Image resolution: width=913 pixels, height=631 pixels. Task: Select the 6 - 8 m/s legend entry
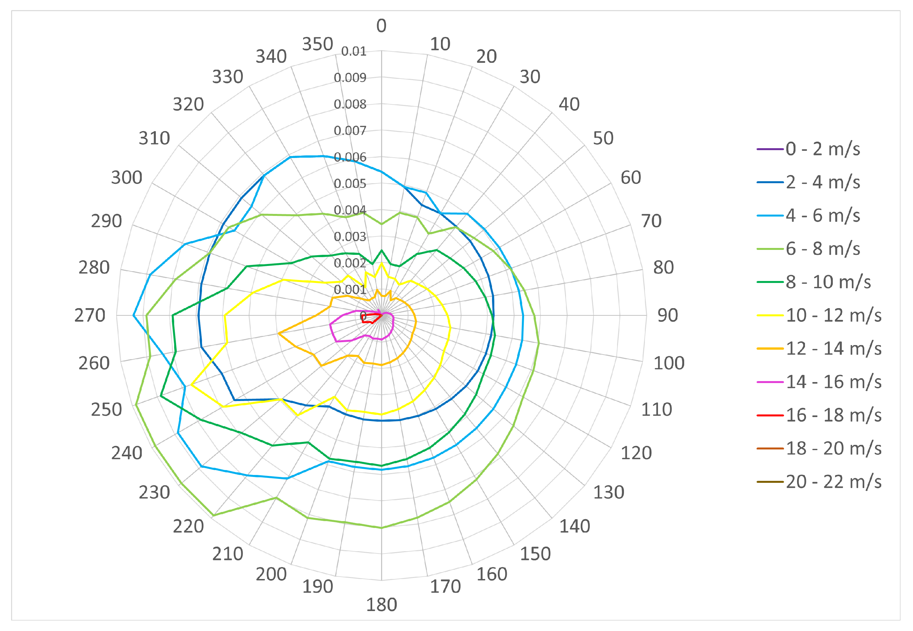pyautogui.click(x=822, y=249)
